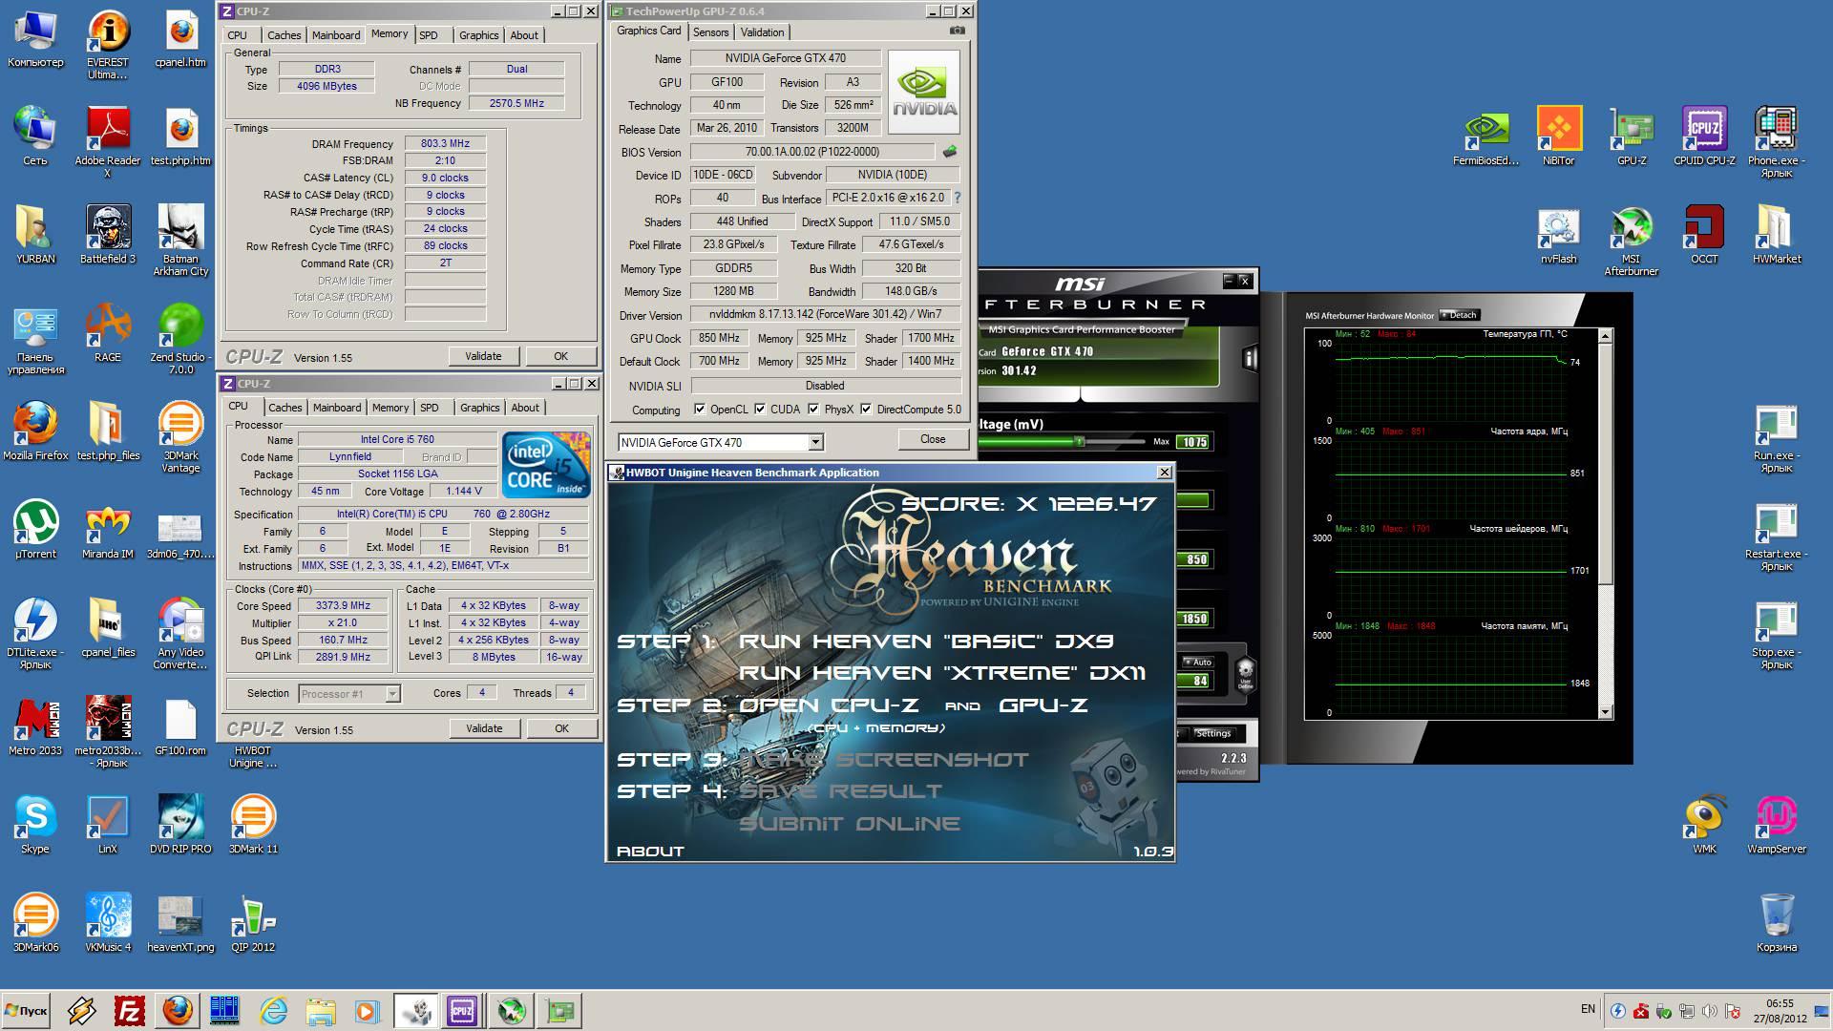
Task: Open the Metro 2033 desktop icon
Action: pos(35,726)
